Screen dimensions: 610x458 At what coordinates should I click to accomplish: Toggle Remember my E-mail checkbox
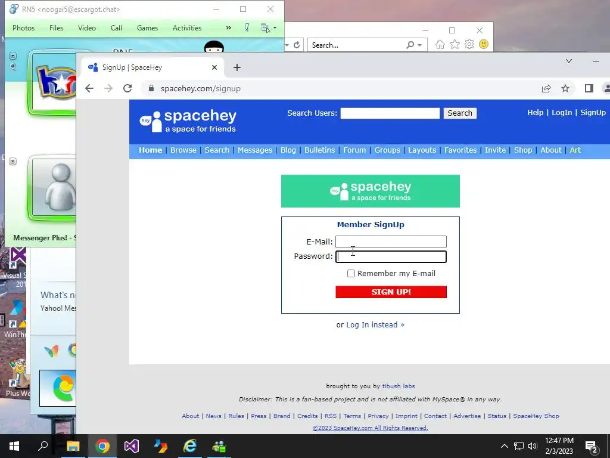[x=351, y=273]
